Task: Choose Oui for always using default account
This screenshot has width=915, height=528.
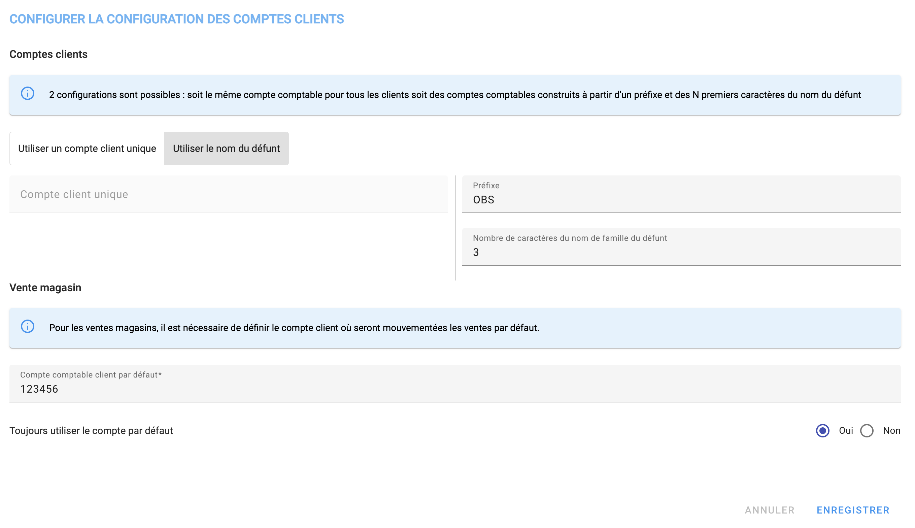Action: click(x=822, y=430)
